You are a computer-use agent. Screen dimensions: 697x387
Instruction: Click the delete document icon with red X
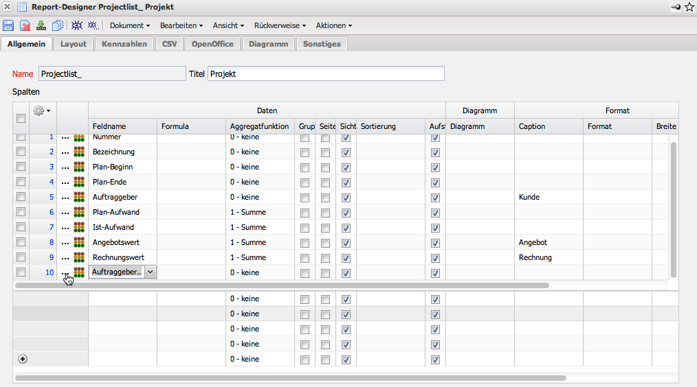point(25,25)
